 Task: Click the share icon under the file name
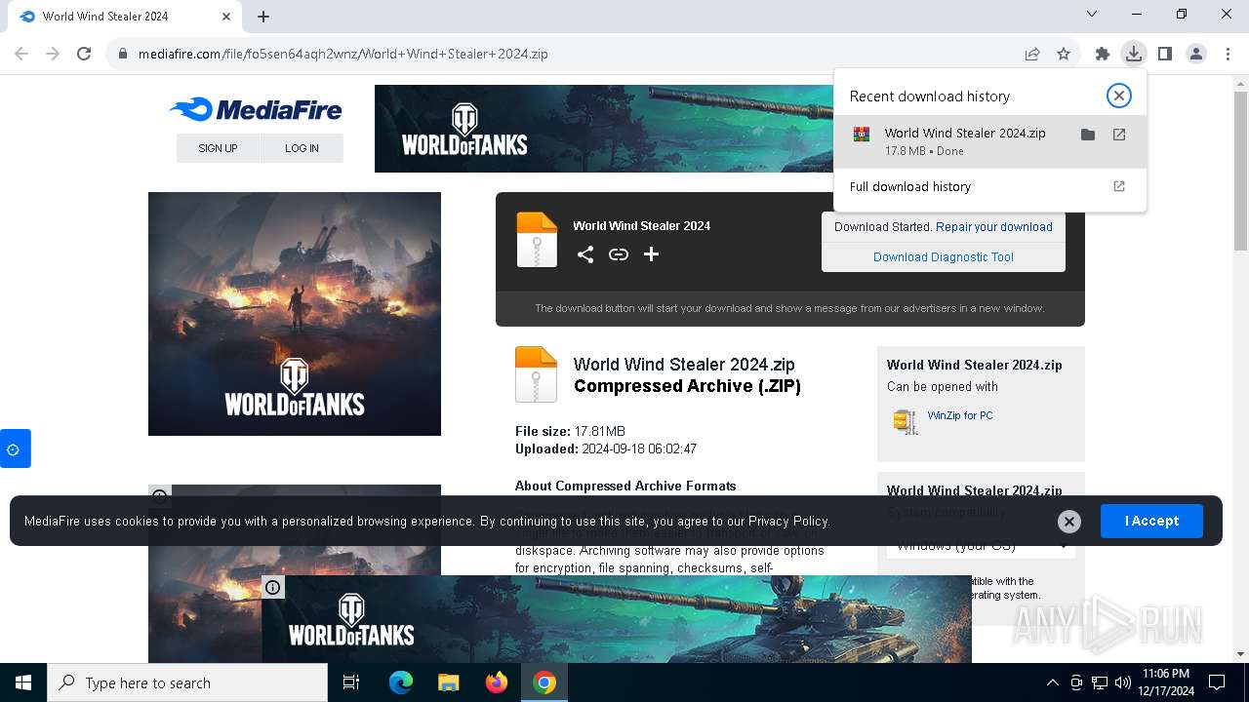(585, 254)
